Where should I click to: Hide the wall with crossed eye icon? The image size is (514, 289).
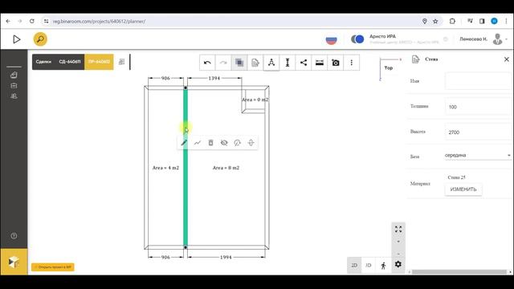pyautogui.click(x=224, y=143)
